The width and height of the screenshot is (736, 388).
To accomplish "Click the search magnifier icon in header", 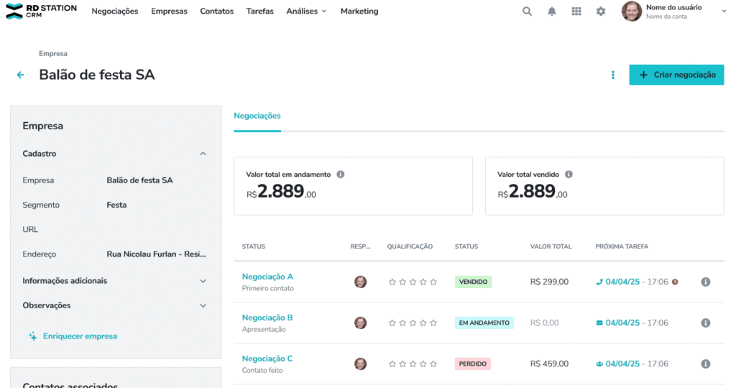I will [528, 11].
